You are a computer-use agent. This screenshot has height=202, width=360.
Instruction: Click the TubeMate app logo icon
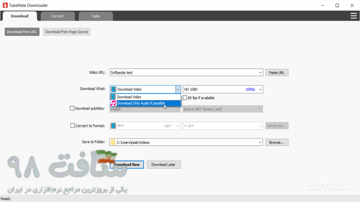5,5
